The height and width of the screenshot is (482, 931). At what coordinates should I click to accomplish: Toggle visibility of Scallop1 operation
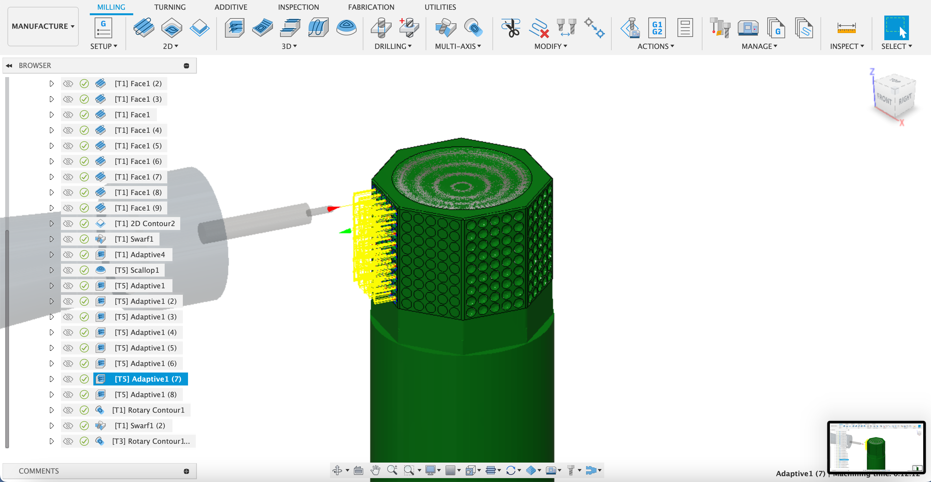click(68, 270)
